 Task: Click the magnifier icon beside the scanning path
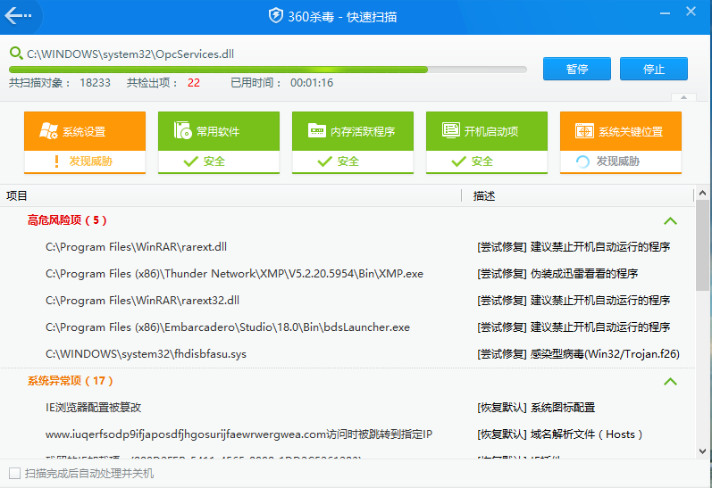[x=15, y=54]
